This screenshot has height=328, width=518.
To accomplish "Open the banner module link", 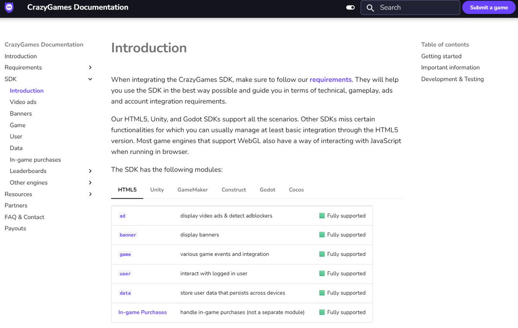I will (128, 235).
